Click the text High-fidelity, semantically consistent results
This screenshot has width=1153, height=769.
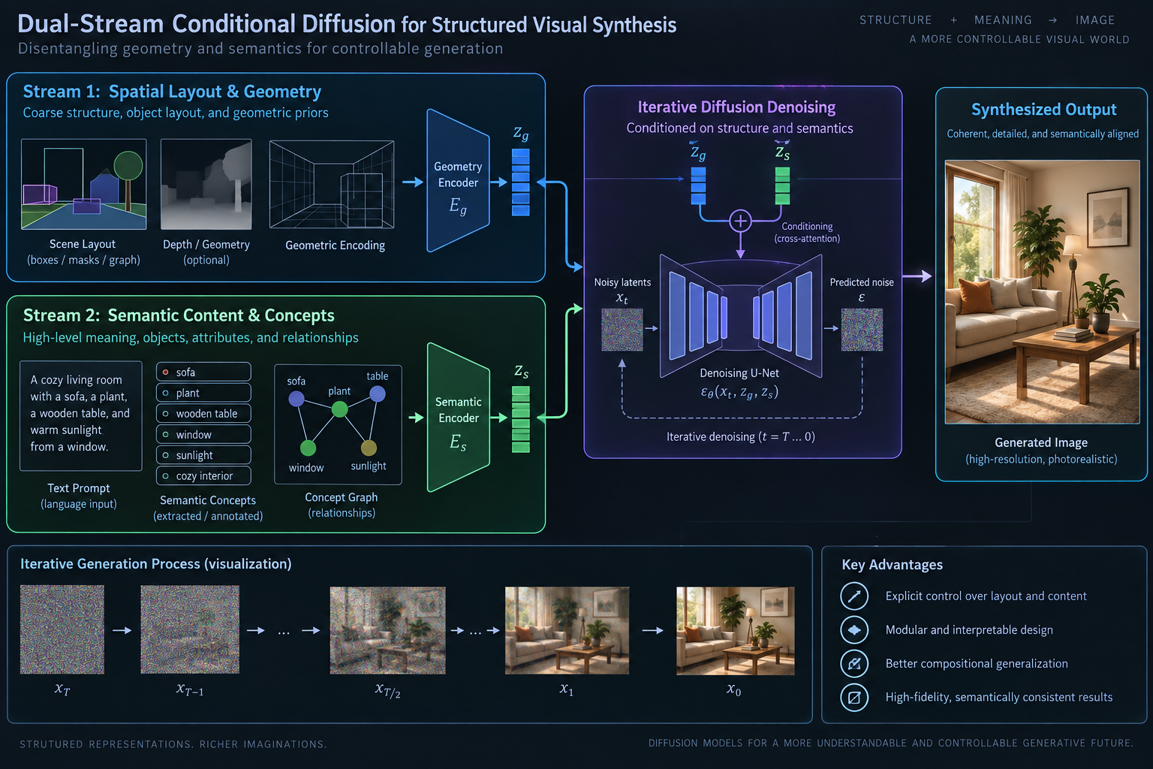[x=999, y=698]
